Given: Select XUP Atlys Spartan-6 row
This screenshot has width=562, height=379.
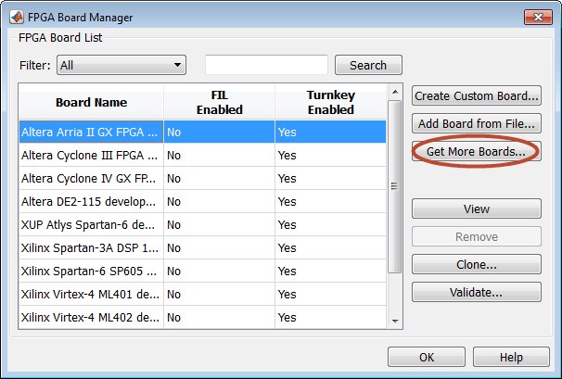Looking at the screenshot, I should pyautogui.click(x=202, y=224).
